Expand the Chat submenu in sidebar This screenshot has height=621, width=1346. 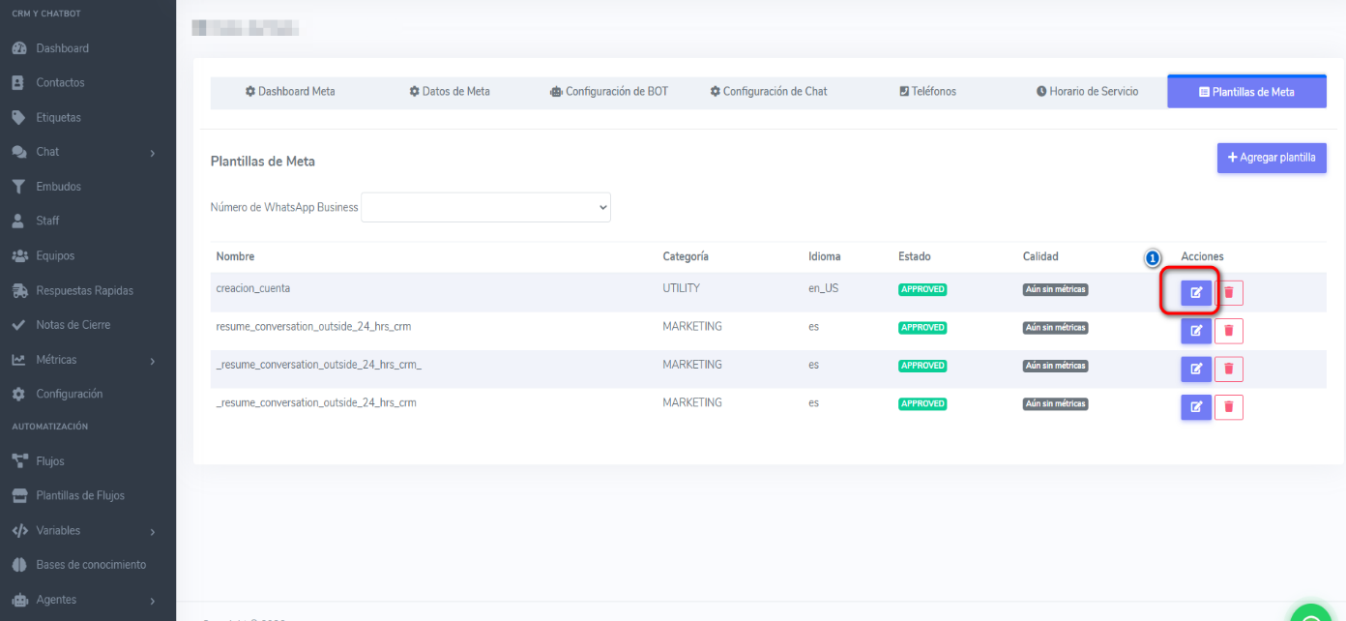point(152,153)
